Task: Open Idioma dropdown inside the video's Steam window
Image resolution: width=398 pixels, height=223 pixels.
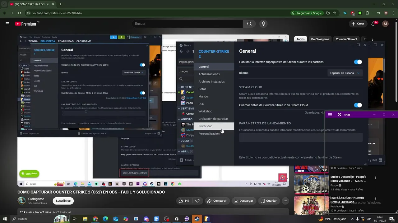Action: pyautogui.click(x=133, y=72)
